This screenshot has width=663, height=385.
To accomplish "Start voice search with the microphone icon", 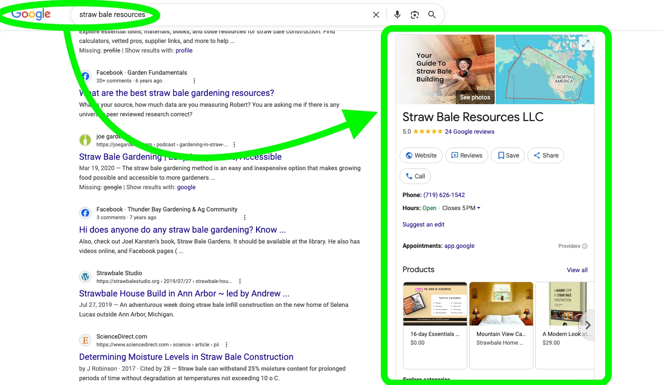I will [397, 15].
